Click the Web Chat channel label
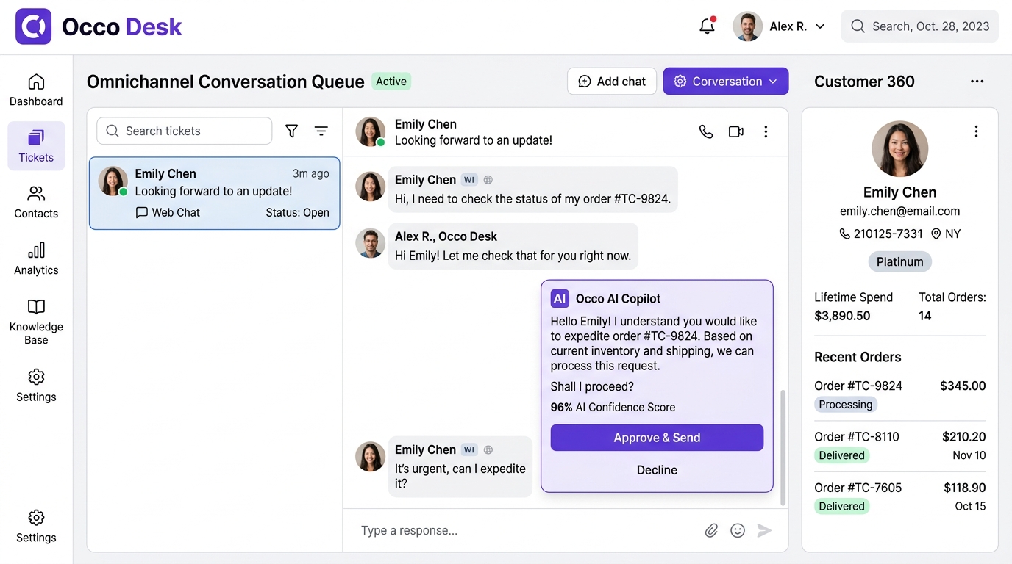Image resolution: width=1012 pixels, height=564 pixels. pos(168,212)
